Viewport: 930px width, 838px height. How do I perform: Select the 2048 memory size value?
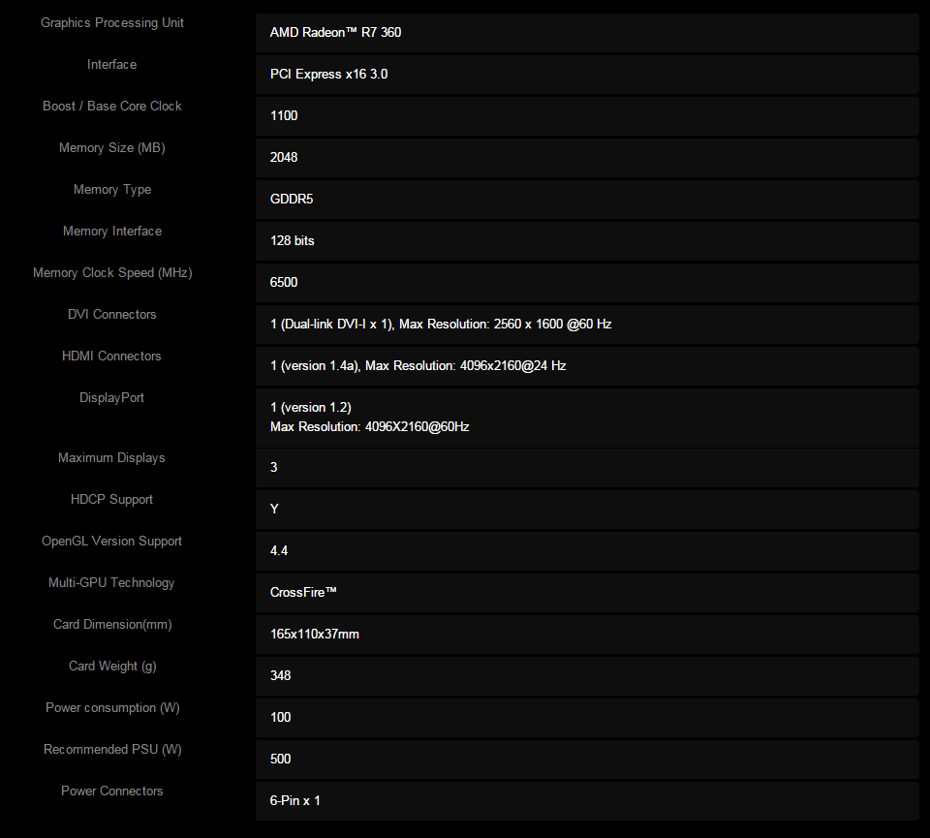[x=284, y=157]
